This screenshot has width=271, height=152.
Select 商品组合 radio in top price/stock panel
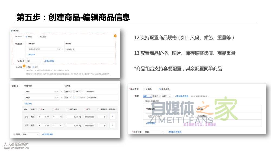(38, 37)
